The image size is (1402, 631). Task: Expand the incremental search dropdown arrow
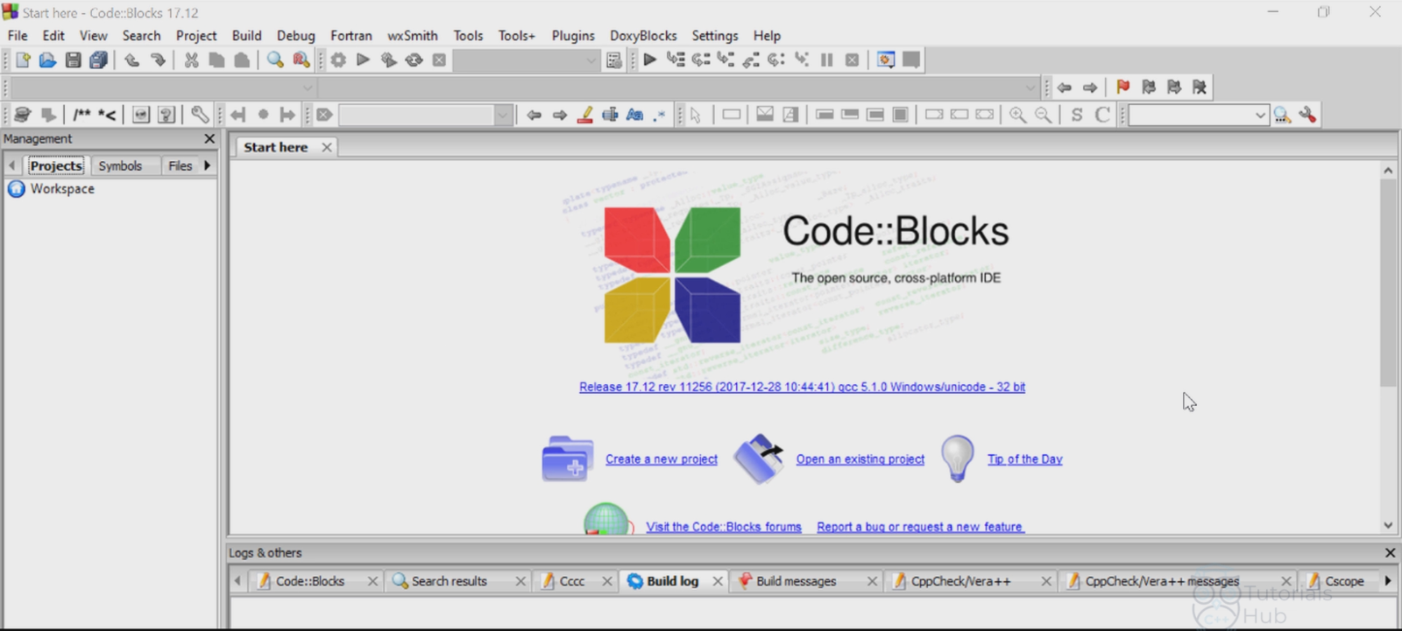tap(503, 115)
